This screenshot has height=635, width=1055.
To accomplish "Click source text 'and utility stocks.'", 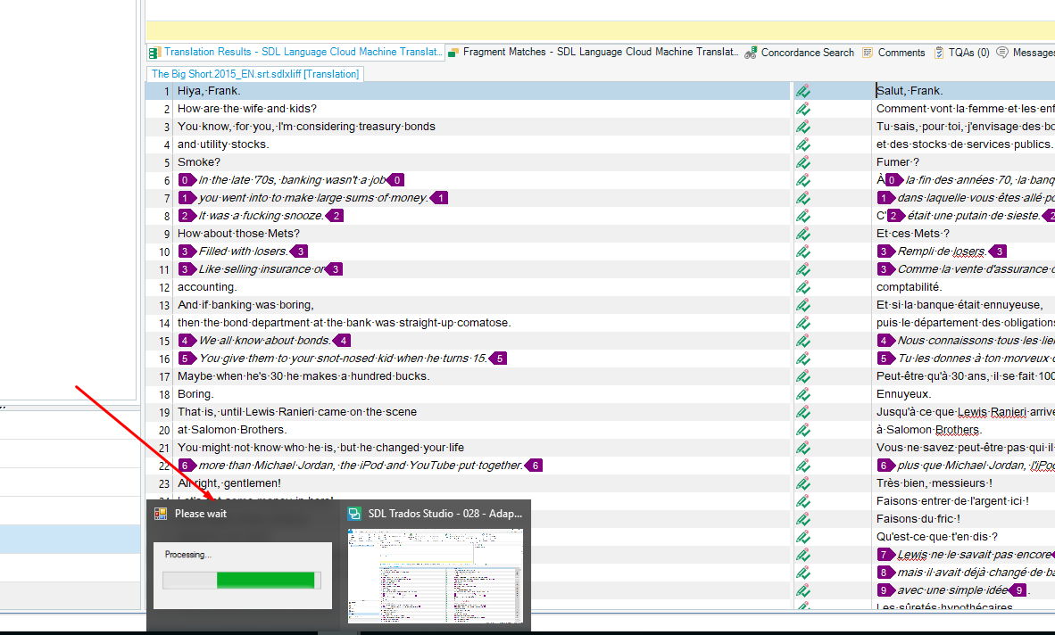I will tap(223, 144).
